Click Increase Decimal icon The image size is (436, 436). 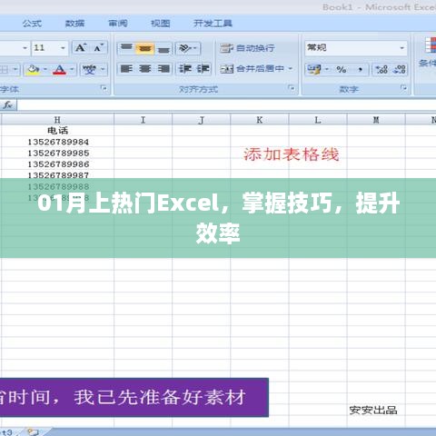tap(381, 69)
